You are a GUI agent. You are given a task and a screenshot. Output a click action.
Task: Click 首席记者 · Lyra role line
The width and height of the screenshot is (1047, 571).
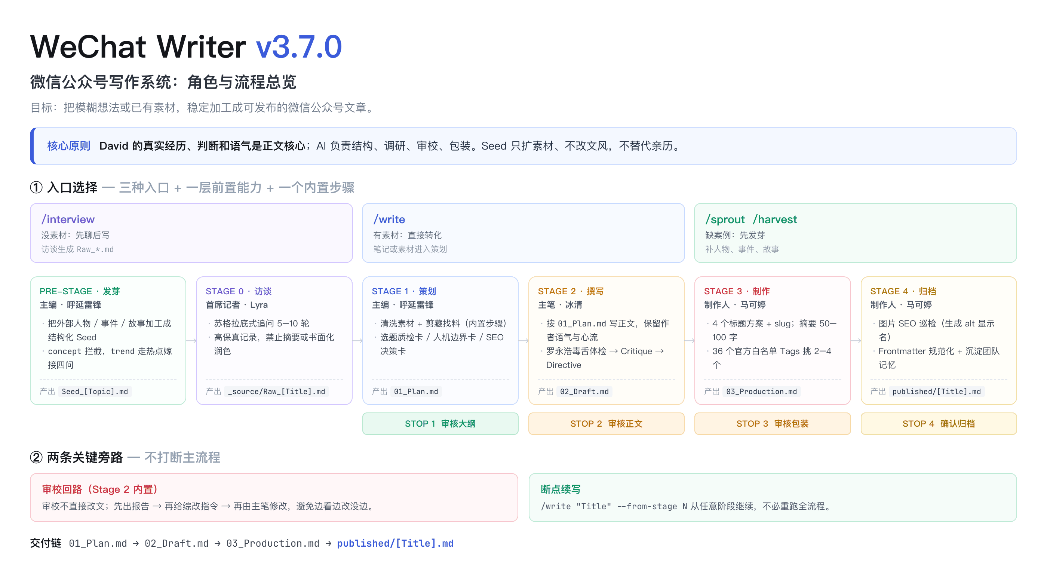(x=237, y=305)
